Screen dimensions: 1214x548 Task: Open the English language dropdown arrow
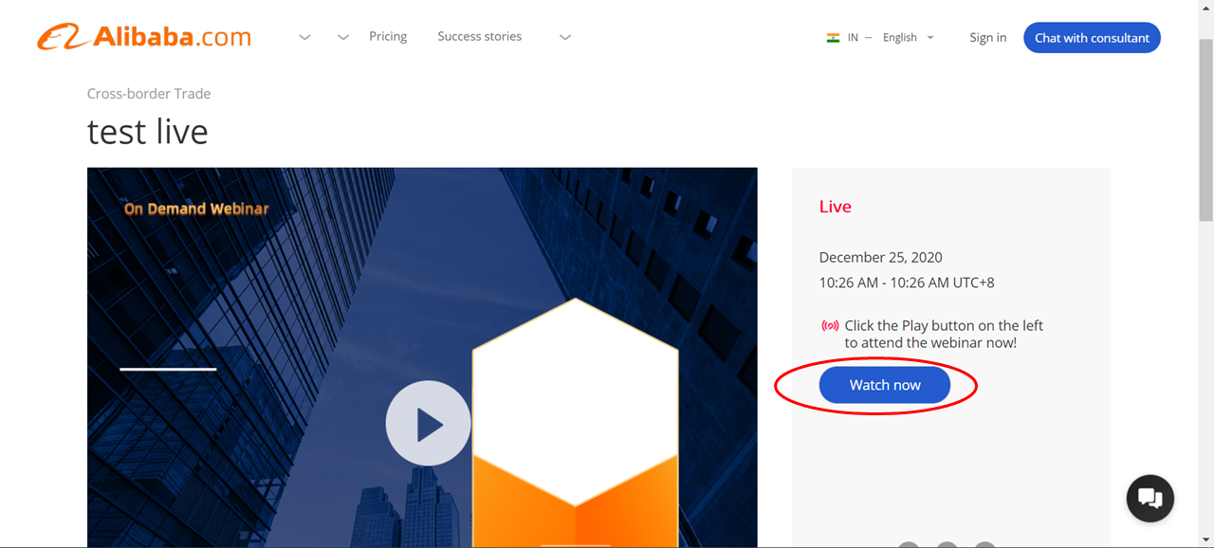[929, 38]
